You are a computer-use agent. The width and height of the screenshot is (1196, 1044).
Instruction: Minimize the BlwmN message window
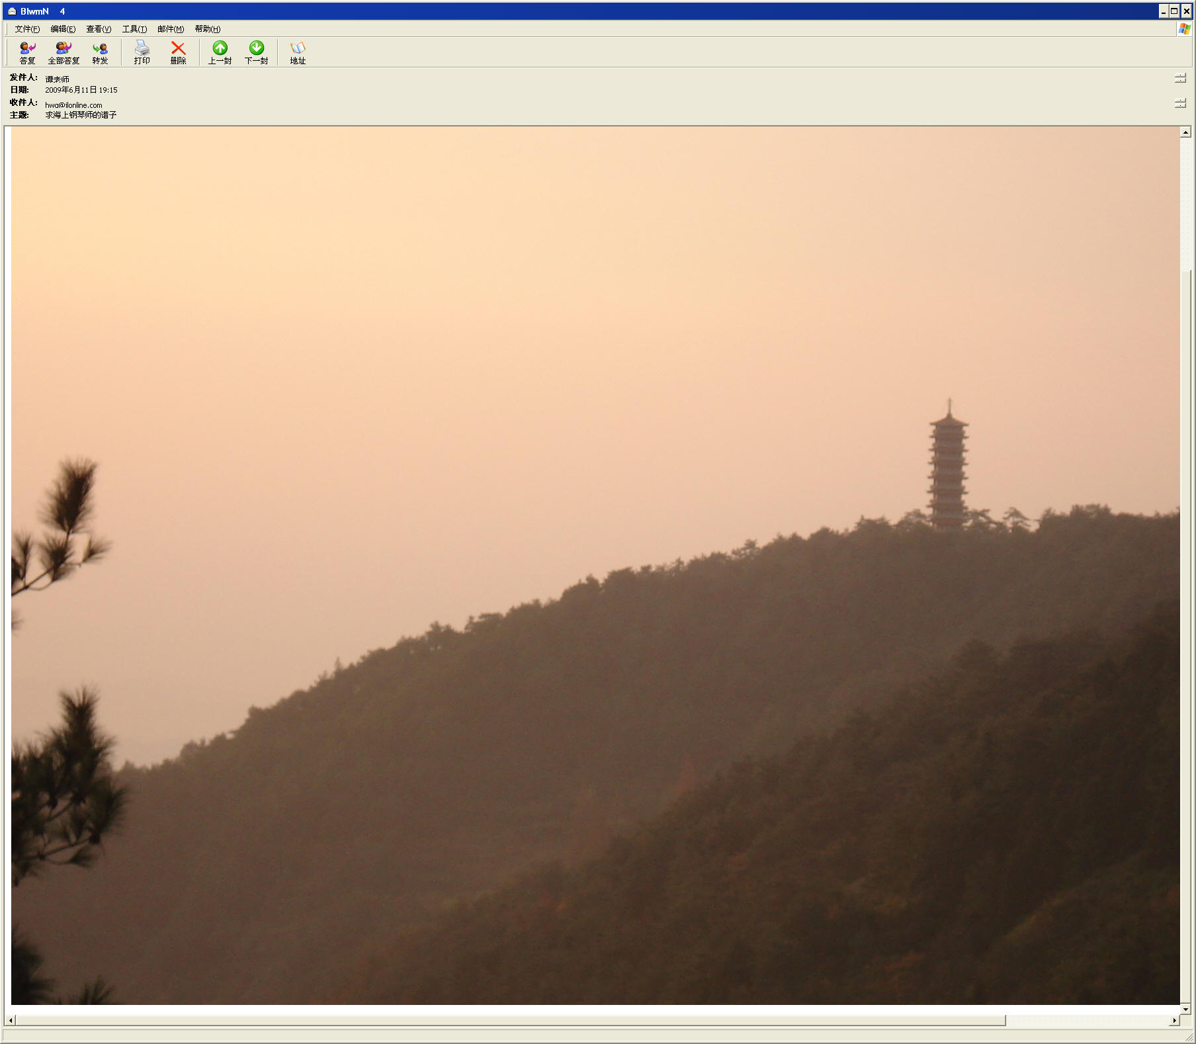pyautogui.click(x=1163, y=11)
